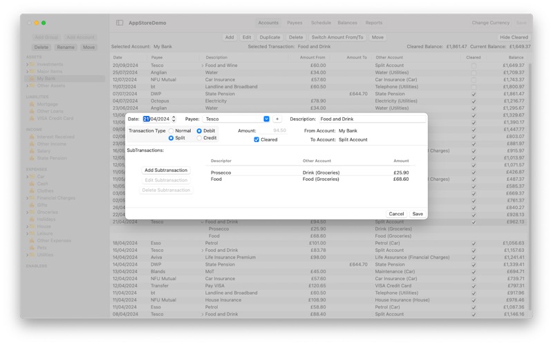Open the Reports tab
Image resolution: width=553 pixels, height=345 pixels.
374,23
